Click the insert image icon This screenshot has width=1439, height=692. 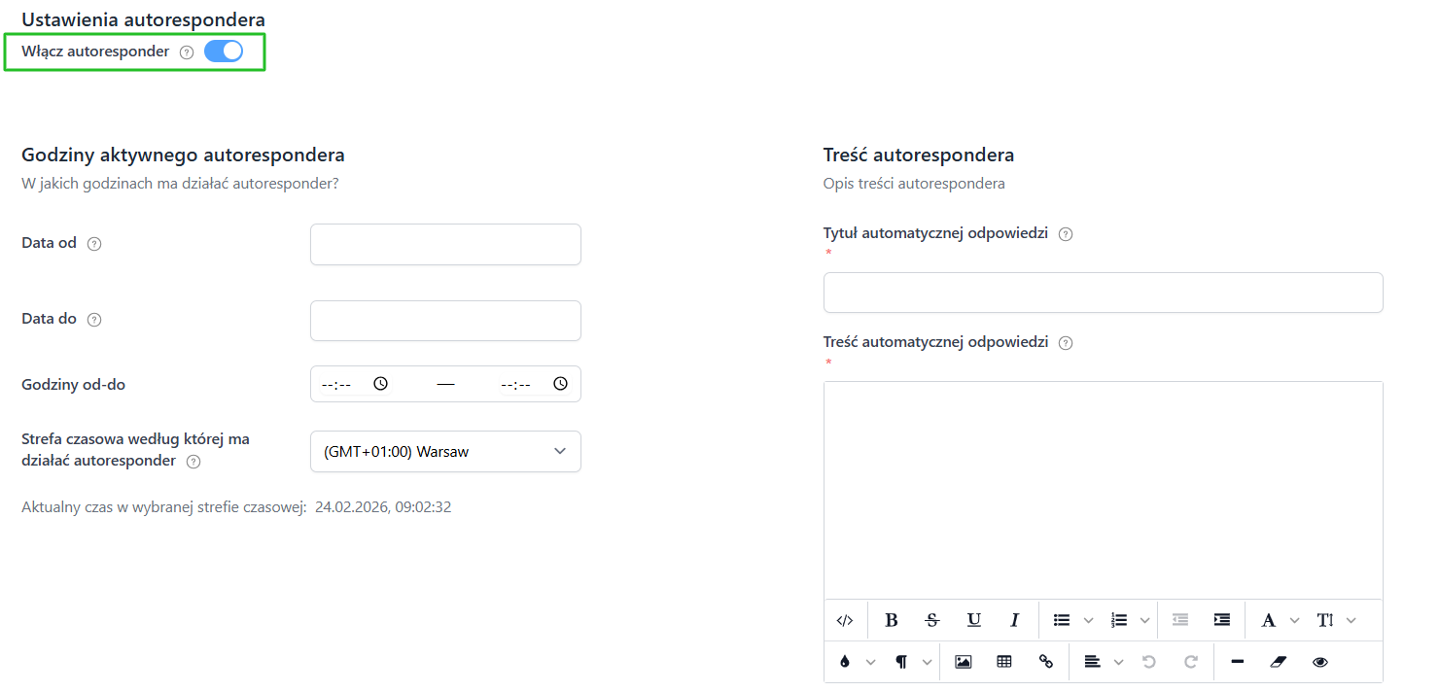(963, 662)
